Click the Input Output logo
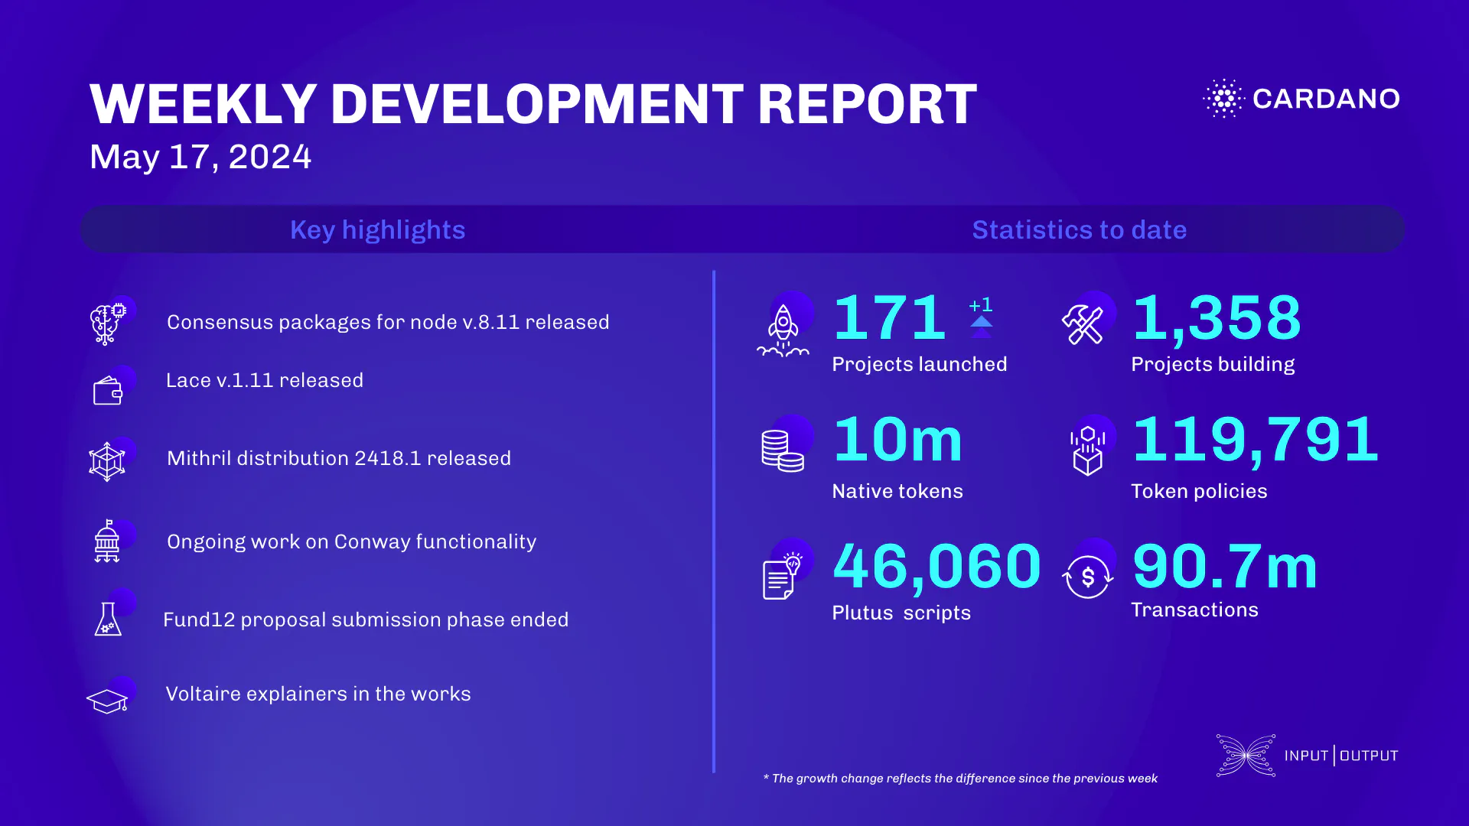The height and width of the screenshot is (826, 1469). [x=1308, y=755]
